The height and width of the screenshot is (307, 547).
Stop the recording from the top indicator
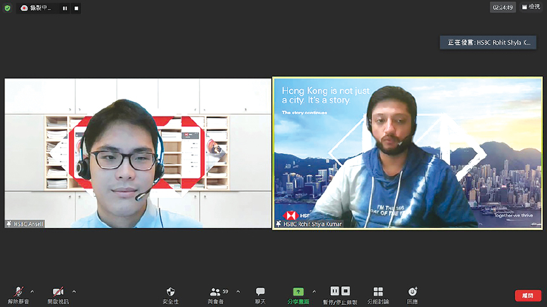coord(76,8)
